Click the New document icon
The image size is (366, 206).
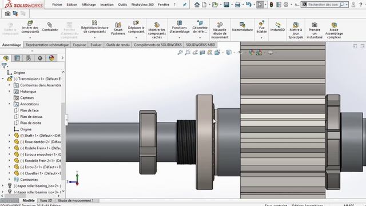204,5
